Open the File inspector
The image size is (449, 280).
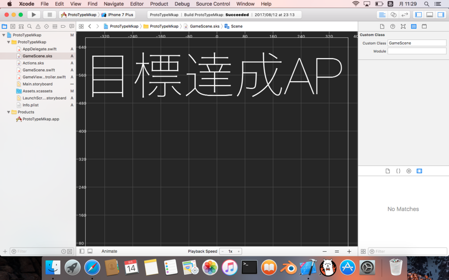coord(382,26)
